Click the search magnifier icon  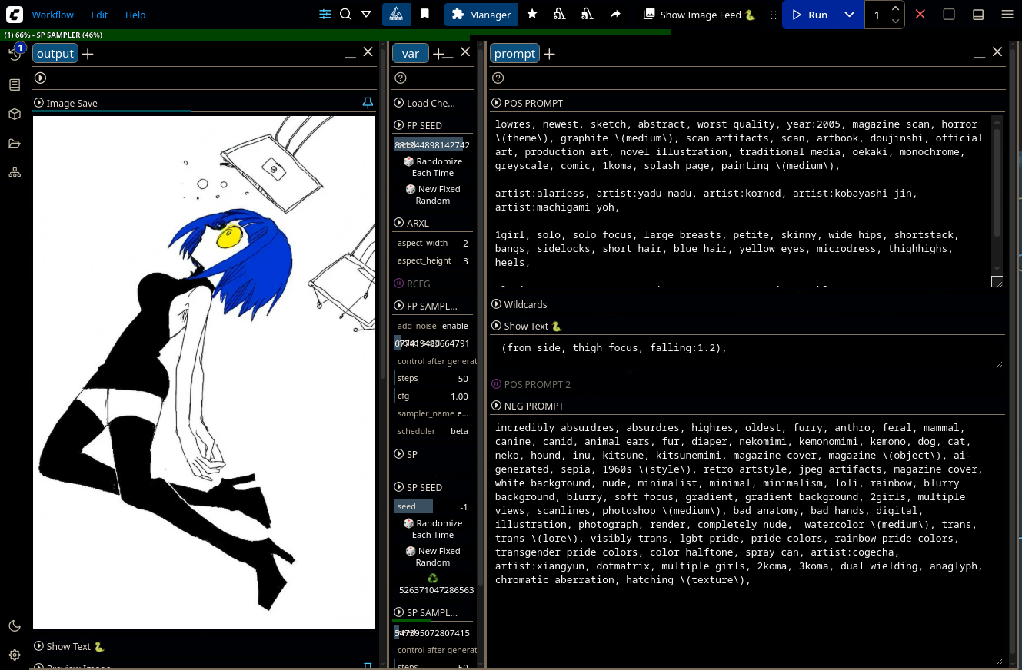coord(345,15)
